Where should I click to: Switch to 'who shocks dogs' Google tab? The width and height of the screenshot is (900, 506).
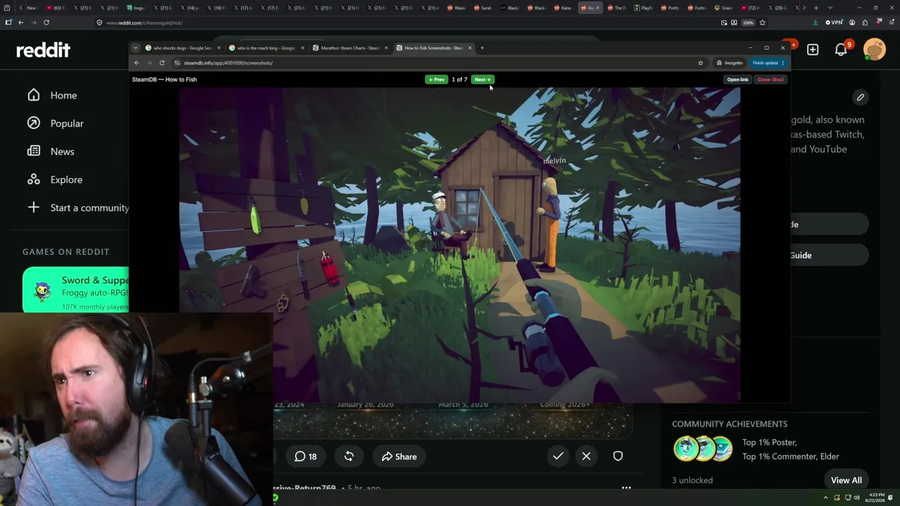tap(182, 48)
